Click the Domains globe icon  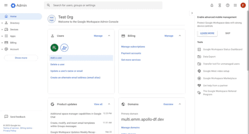coord(123,104)
